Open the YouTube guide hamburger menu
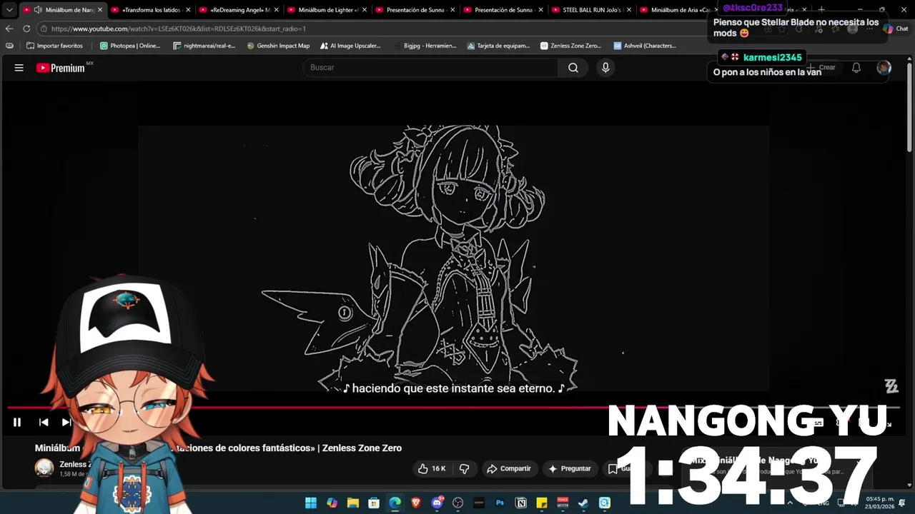 point(19,68)
